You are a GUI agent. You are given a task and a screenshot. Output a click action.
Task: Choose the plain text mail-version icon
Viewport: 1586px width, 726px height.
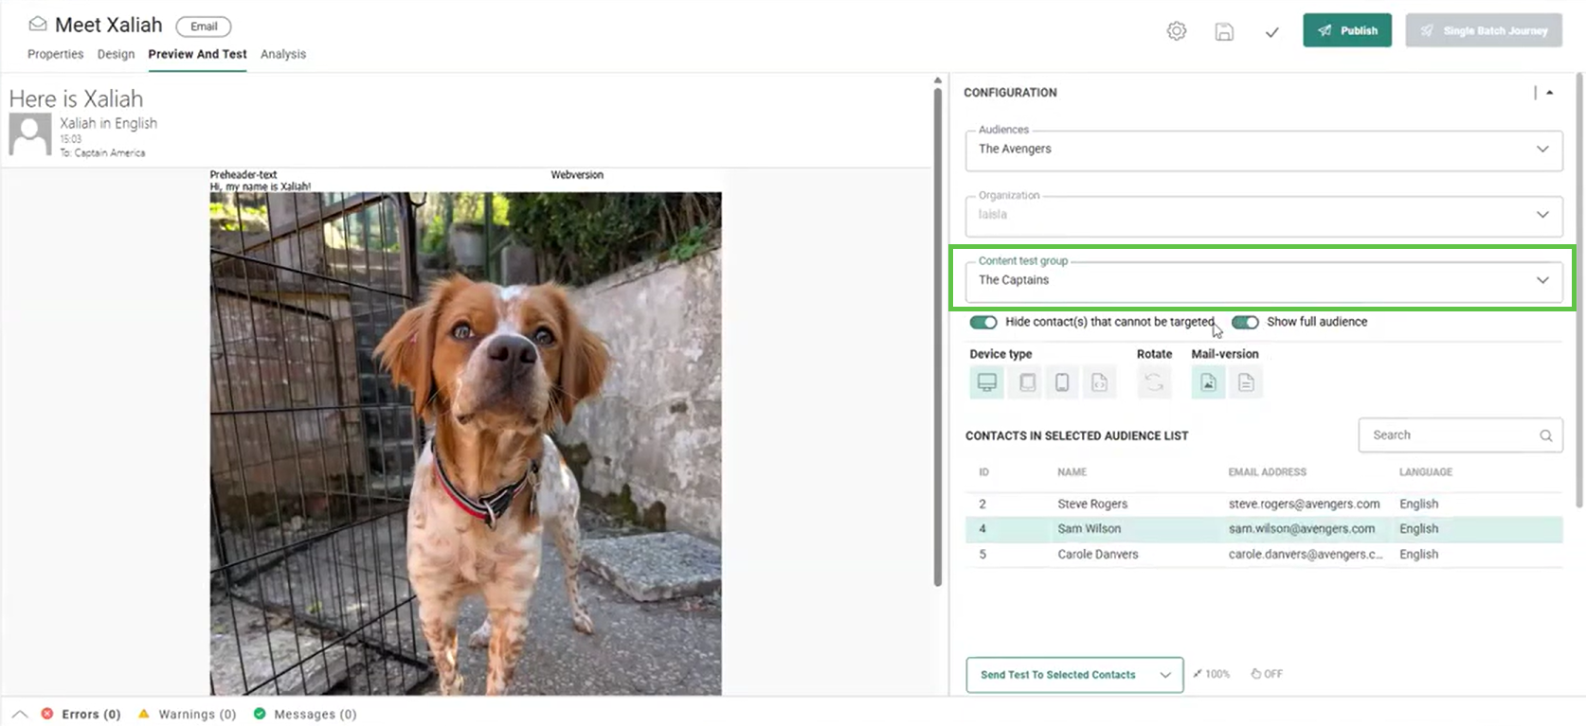pos(1246,382)
